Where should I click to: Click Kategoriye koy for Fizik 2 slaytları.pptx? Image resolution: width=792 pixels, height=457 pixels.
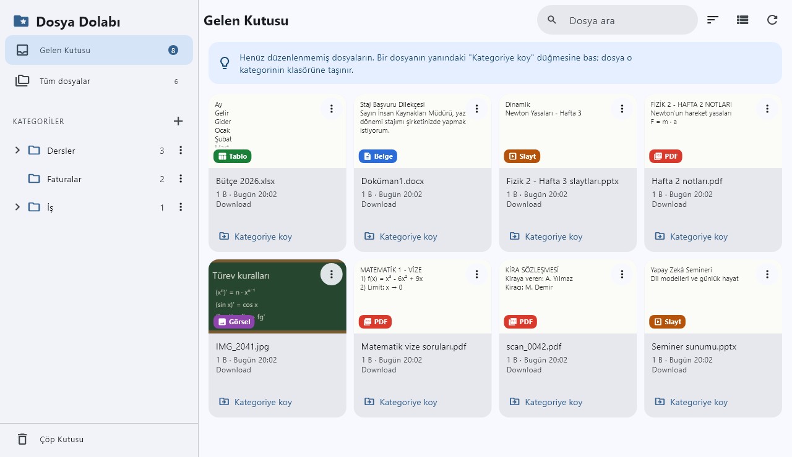[x=546, y=237]
